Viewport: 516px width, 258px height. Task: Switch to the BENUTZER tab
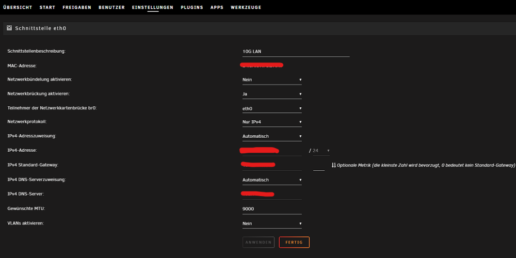click(x=111, y=7)
